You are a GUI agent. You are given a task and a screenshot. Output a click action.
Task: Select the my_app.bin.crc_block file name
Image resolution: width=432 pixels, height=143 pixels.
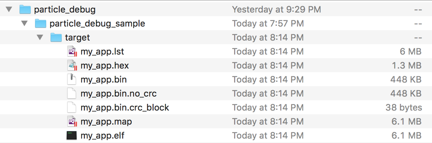coord(125,107)
